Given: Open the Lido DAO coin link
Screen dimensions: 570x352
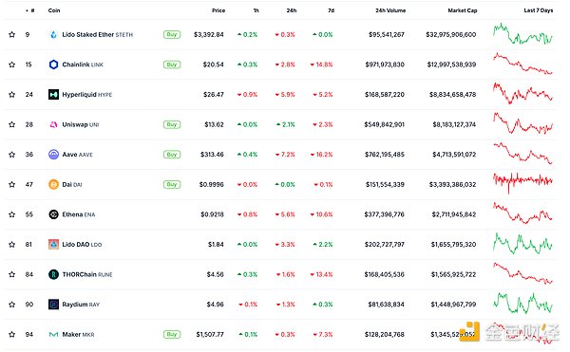Looking at the screenshot, I should (82, 245).
